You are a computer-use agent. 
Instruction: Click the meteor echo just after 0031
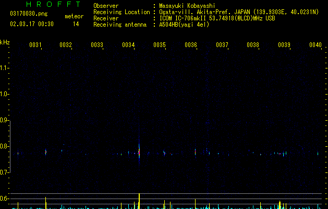click(x=45, y=152)
